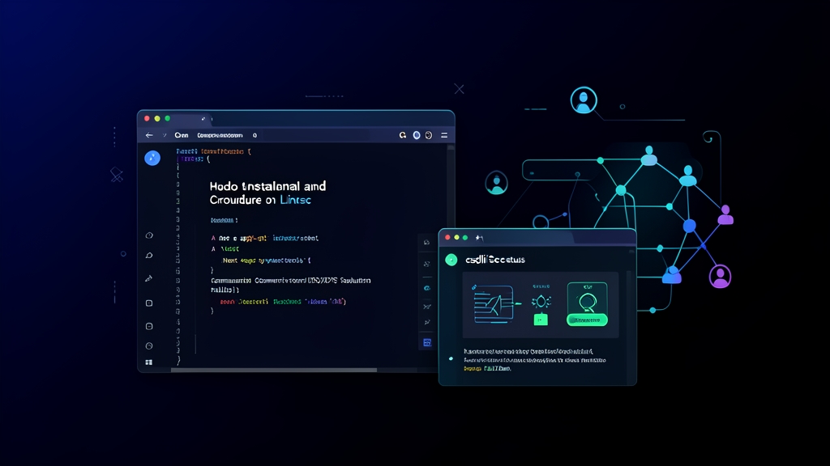Click the back arrow in the editor toolbar
The height and width of the screenshot is (466, 830).
[x=149, y=135]
